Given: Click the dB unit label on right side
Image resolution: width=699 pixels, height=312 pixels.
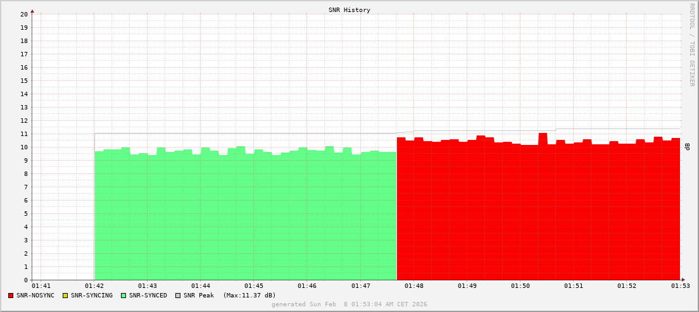Looking at the screenshot, I should pos(687,147).
